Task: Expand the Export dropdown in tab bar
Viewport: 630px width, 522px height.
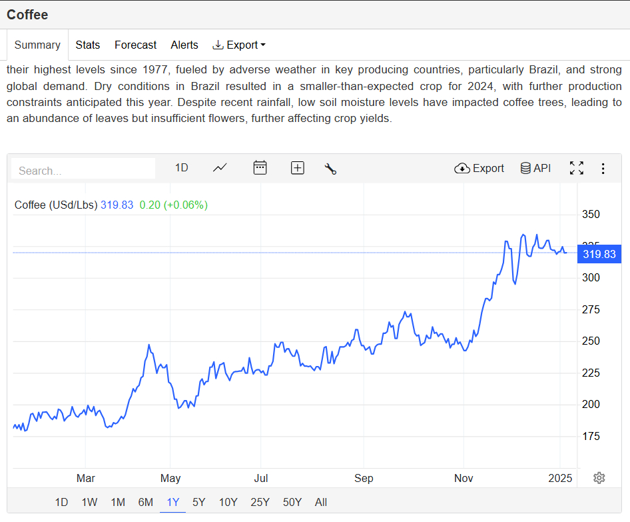Action: tap(239, 45)
